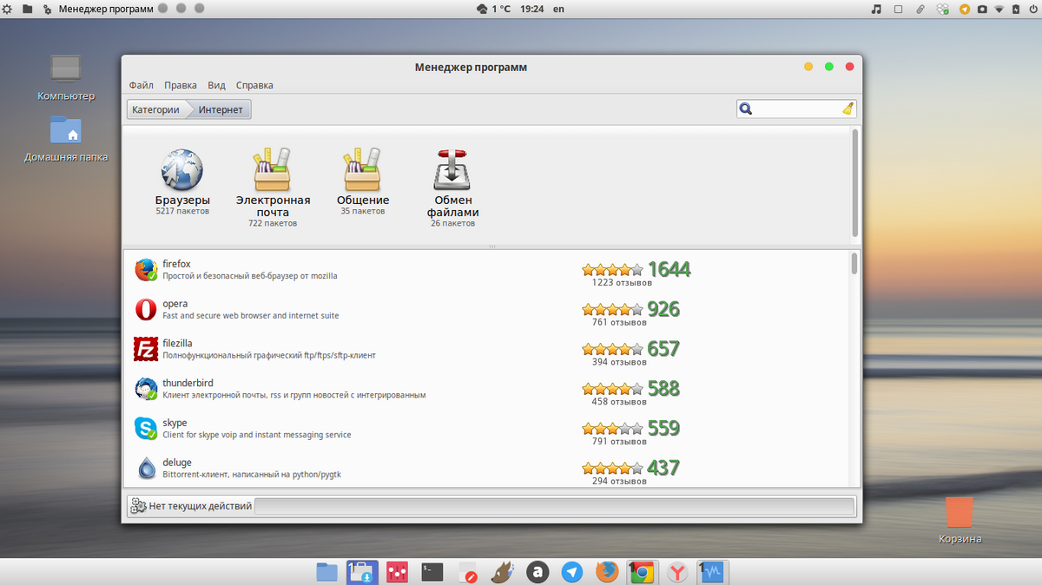This screenshot has height=585, width=1042.
Task: Click the '5217 пакетов' label
Action: (182, 211)
